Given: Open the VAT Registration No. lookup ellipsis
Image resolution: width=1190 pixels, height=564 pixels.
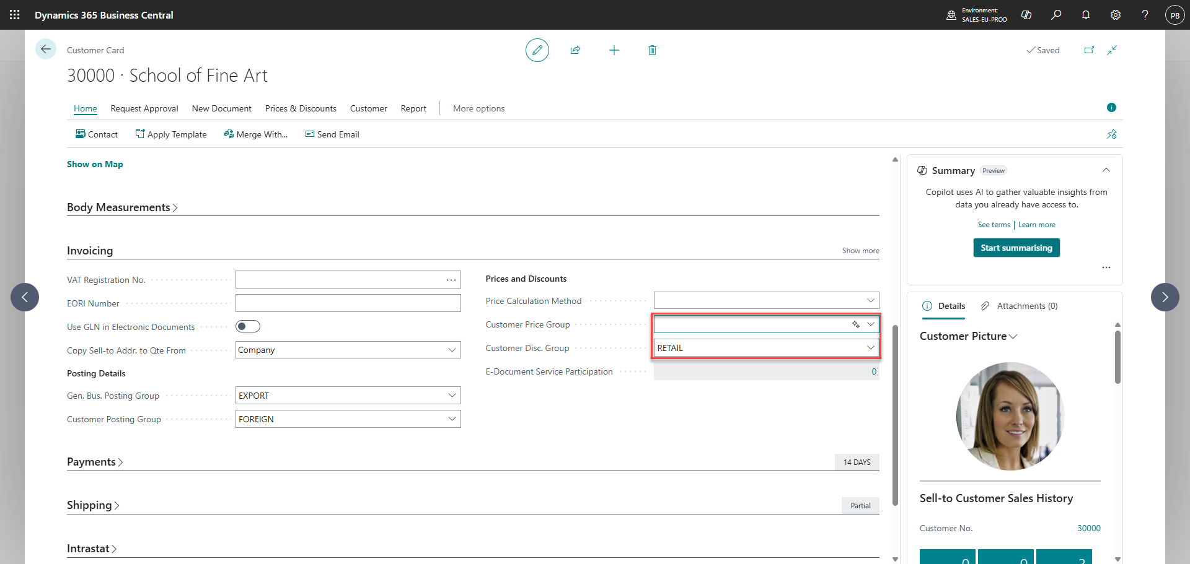Looking at the screenshot, I should [x=451, y=280].
